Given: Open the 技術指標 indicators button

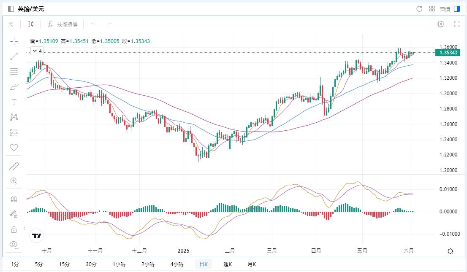Looking at the screenshot, I should pyautogui.click(x=62, y=24).
